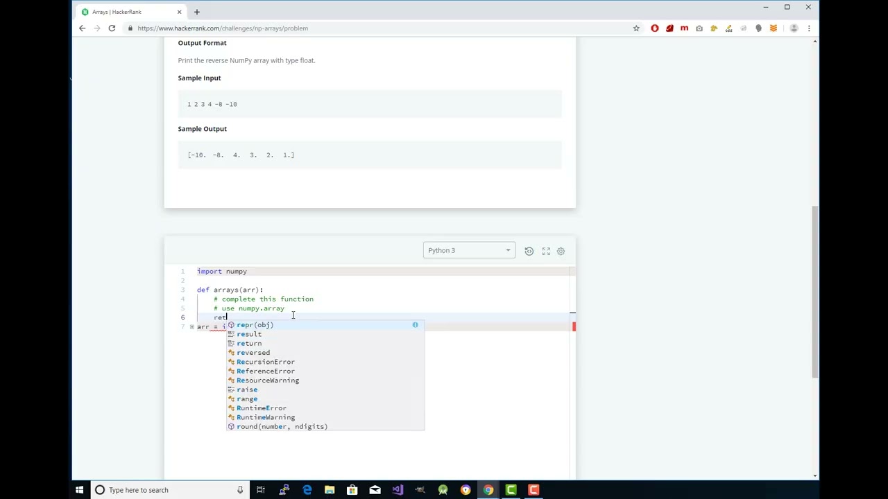This screenshot has height=499, width=888.
Task: Reset code with the history icon
Action: [x=529, y=251]
